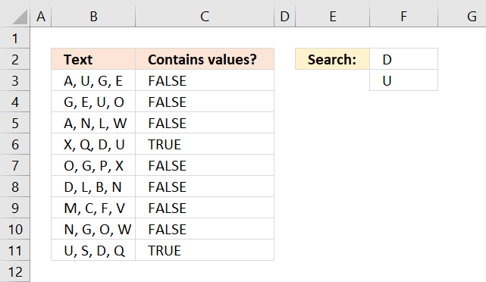Image resolution: width=486 pixels, height=282 pixels.
Task: Click FALSE result beside 'A, N, L, W'
Action: tap(205, 123)
